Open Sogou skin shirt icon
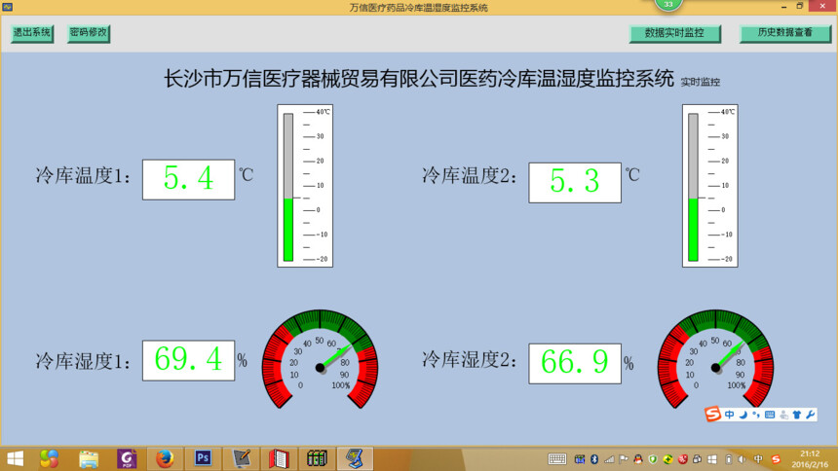838x471 pixels. [x=797, y=415]
